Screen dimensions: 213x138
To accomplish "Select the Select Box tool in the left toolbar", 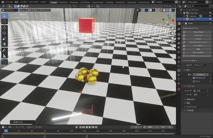I will 4,16.
